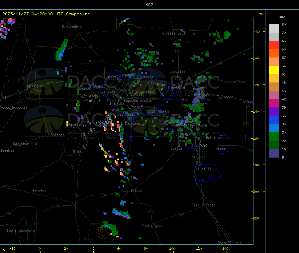The width and height of the screenshot is (299, 253).
Task: Select the bright green 20-30 dBZ swatch
Action: click(x=274, y=136)
